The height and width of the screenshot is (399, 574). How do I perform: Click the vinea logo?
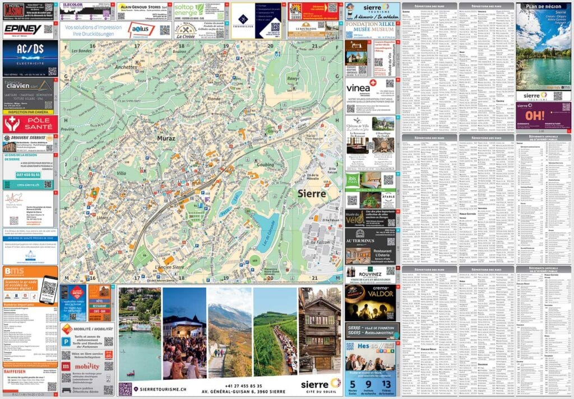[x=362, y=88]
